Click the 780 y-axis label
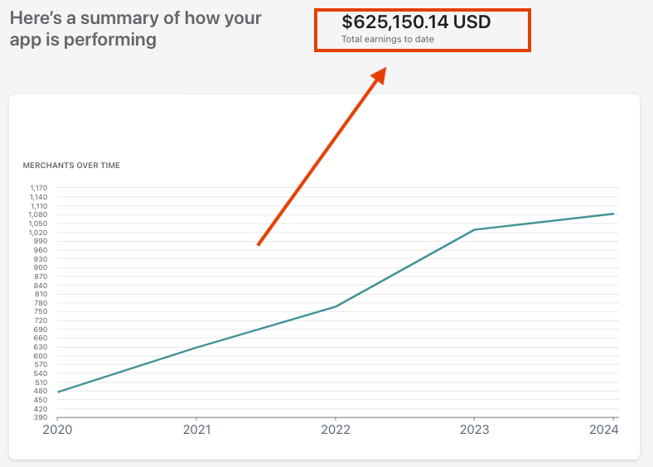This screenshot has width=653, height=467. [x=41, y=303]
